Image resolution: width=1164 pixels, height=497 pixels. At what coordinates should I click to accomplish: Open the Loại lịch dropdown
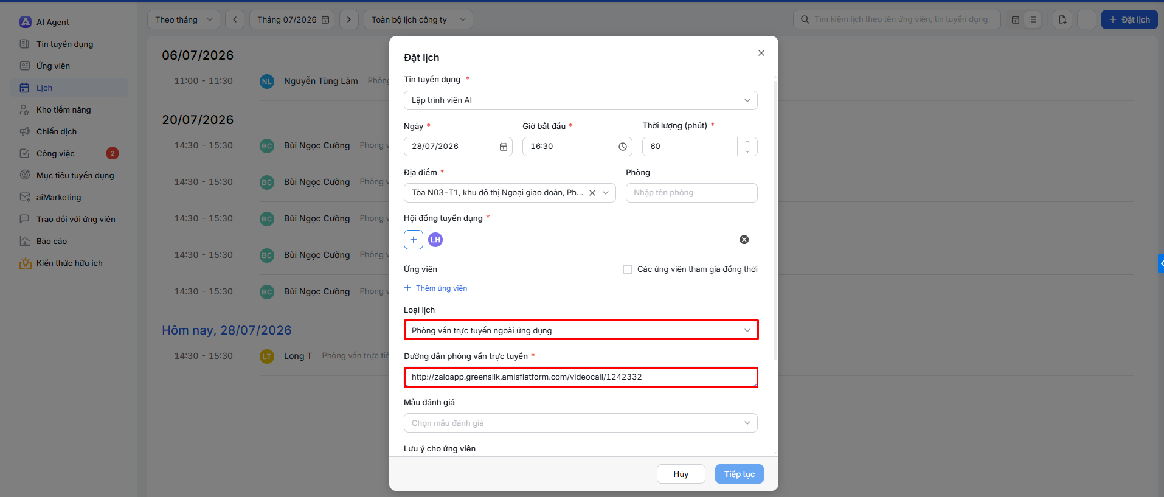tap(581, 330)
